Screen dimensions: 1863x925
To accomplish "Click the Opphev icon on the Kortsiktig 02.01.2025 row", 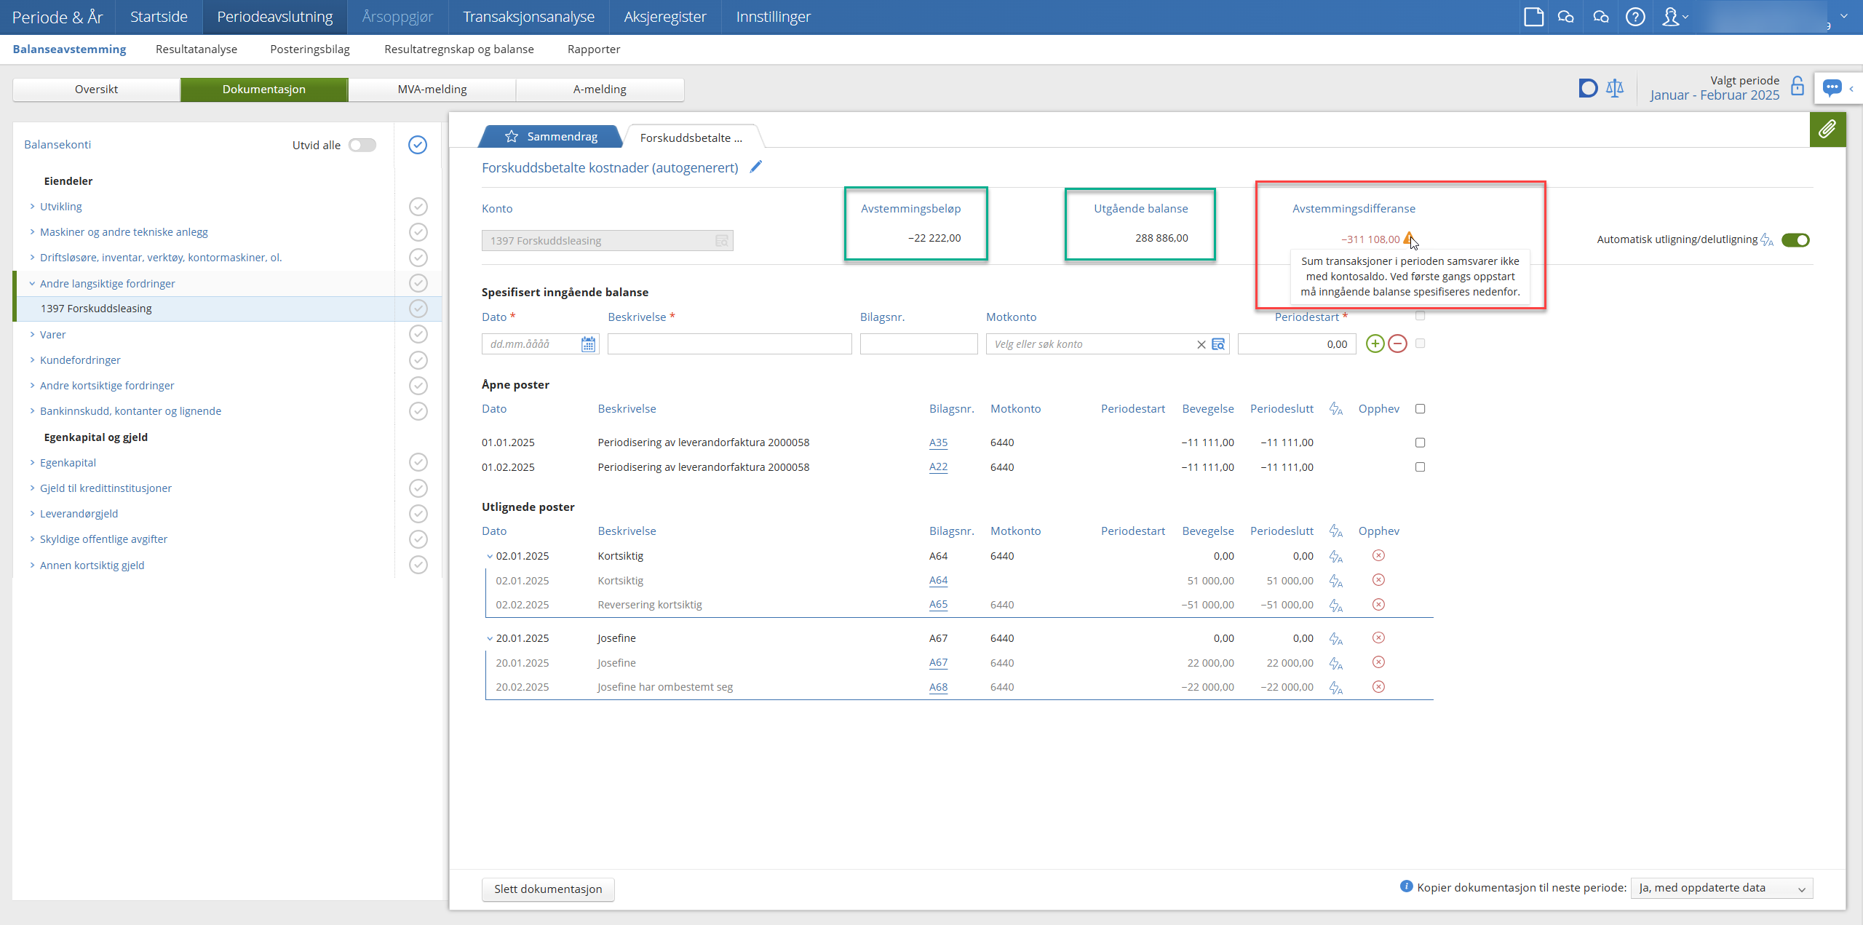I will (1378, 555).
